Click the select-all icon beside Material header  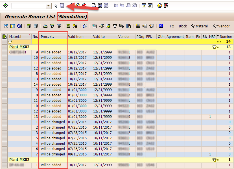5,37
